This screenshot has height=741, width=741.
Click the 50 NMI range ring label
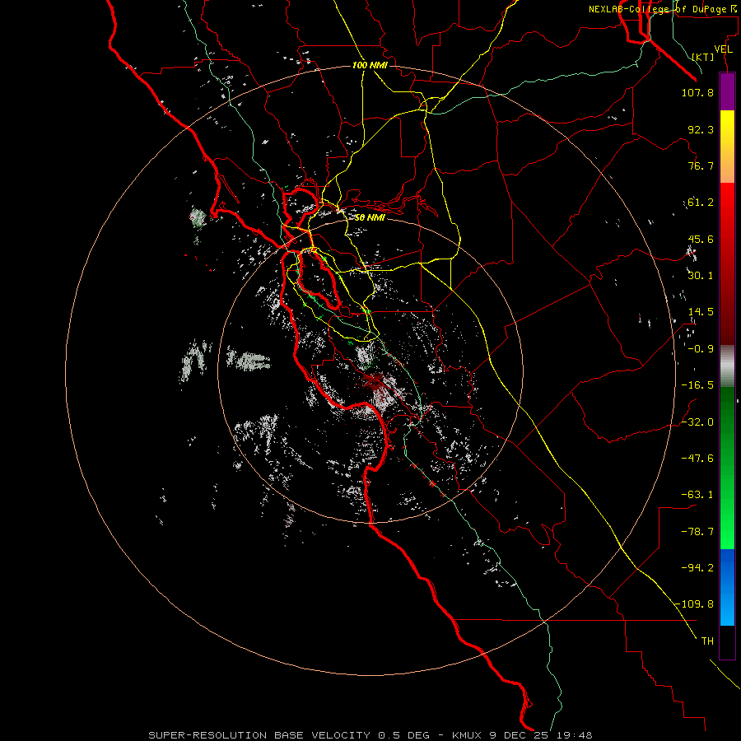(370, 217)
